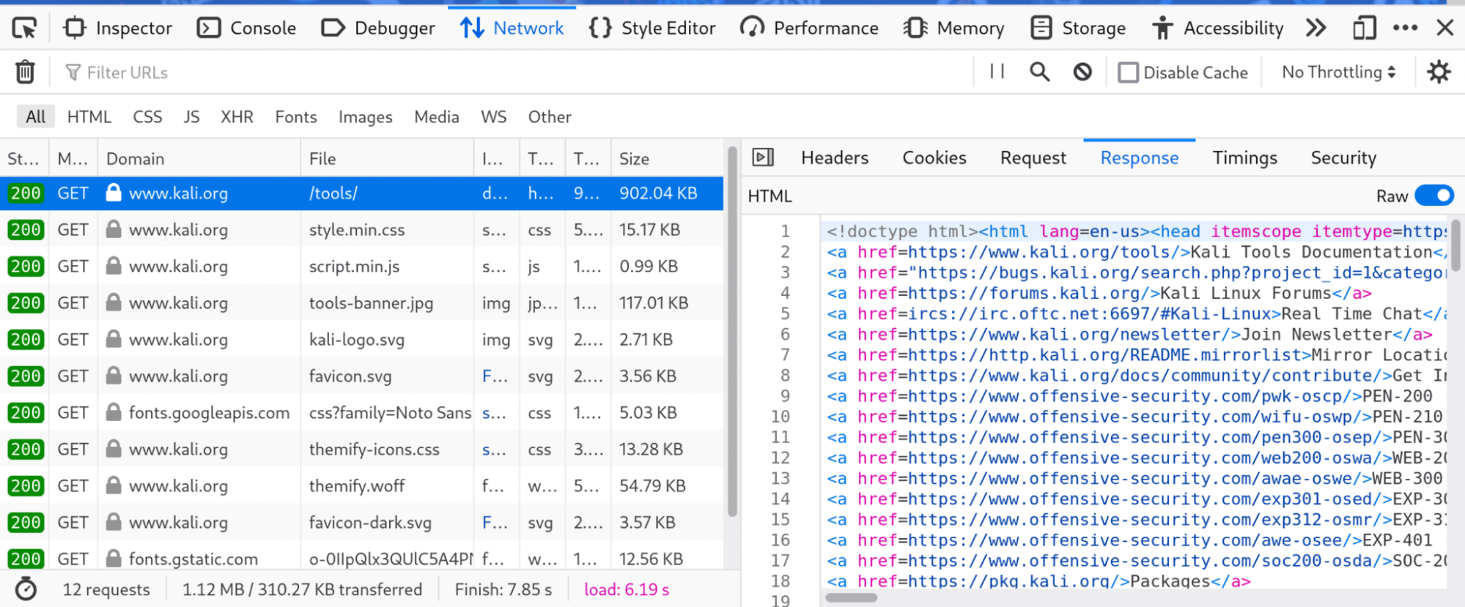Select the Network tab
This screenshot has width=1465, height=607.
point(512,28)
